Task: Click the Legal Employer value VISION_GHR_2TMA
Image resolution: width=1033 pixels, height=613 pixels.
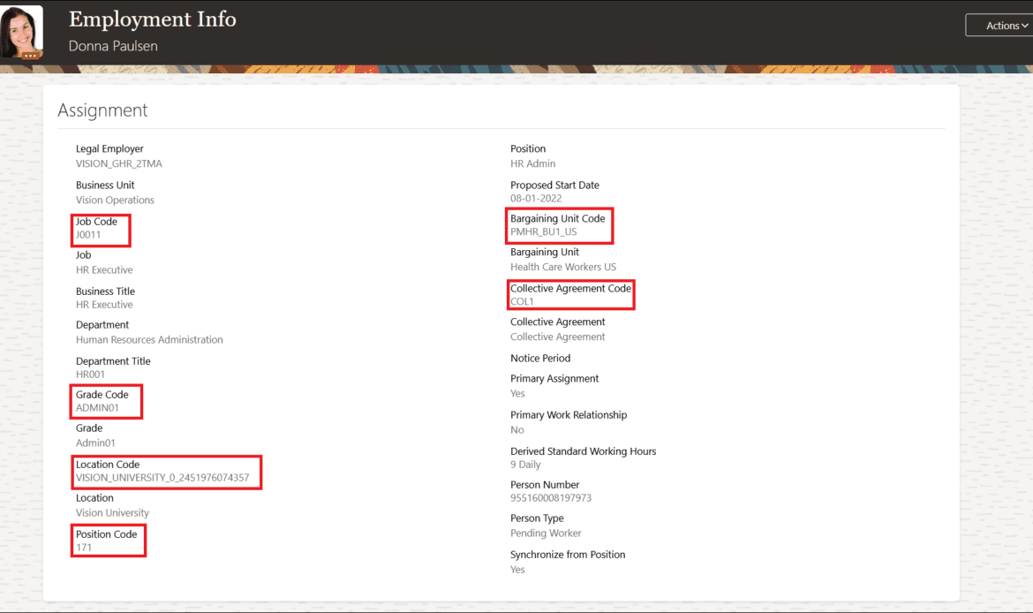Action: click(119, 163)
